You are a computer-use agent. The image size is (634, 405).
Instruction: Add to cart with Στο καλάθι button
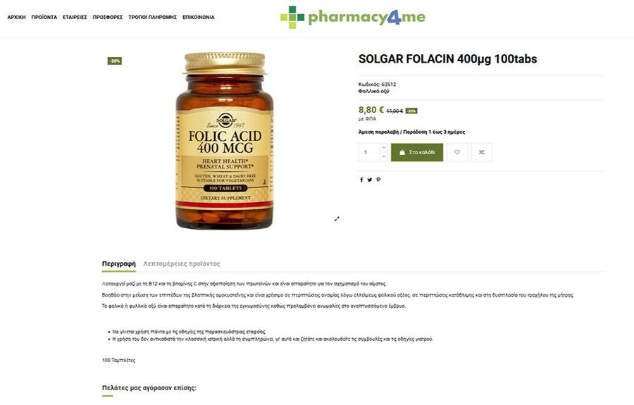(417, 152)
